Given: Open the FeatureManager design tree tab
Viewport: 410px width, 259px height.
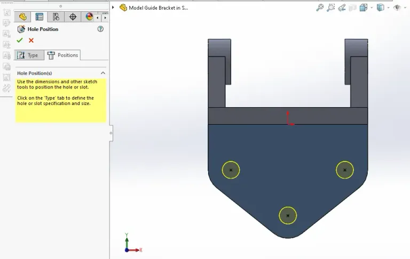Looking at the screenshot, I should pyautogui.click(x=22, y=17).
